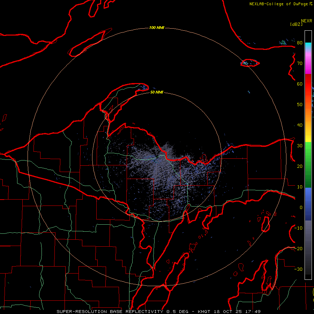This screenshot has height=314, width=314.
Task: Click the -10 value on dBZ scale
Action: (298, 228)
